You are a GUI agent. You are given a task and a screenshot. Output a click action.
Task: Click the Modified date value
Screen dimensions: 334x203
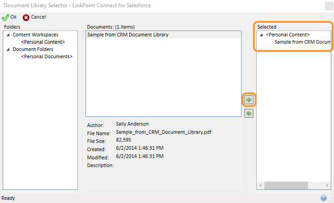click(140, 156)
